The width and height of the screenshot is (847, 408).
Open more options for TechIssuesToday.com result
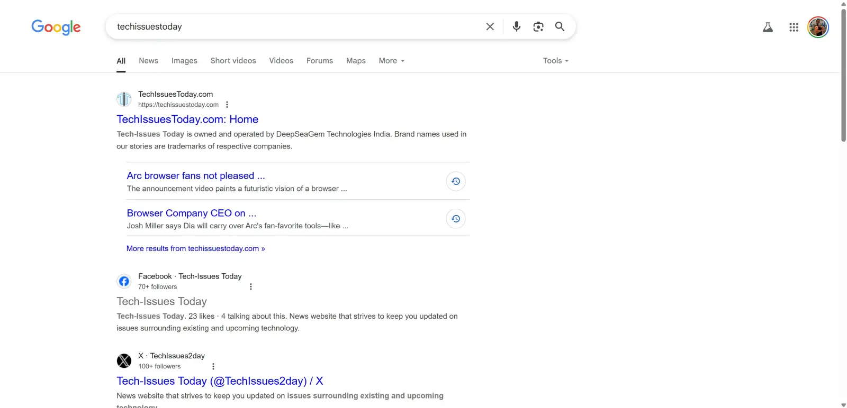coord(227,105)
